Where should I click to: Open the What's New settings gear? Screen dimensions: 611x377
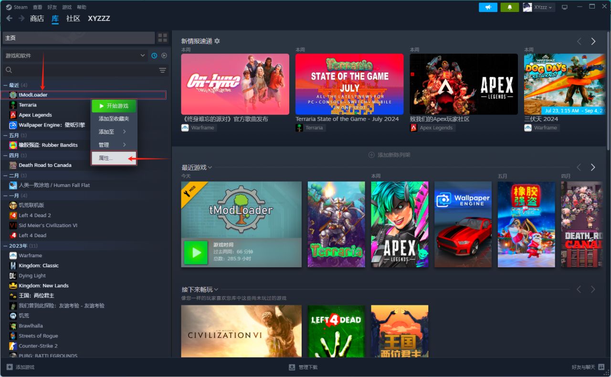coord(217,41)
